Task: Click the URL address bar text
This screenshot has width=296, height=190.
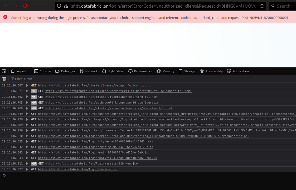Action: [x=164, y=6]
